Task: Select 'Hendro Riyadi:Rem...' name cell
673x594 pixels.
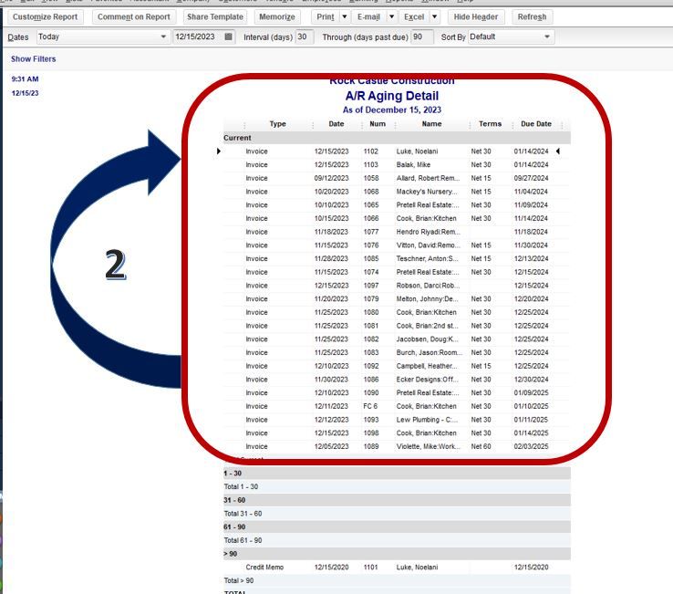Action: [428, 232]
